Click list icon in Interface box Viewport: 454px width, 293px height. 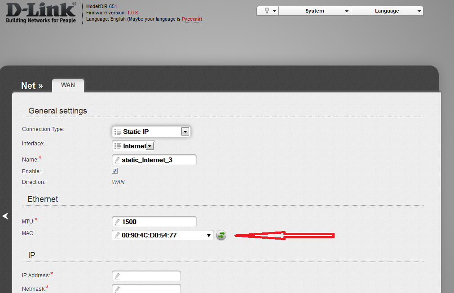[x=118, y=146]
